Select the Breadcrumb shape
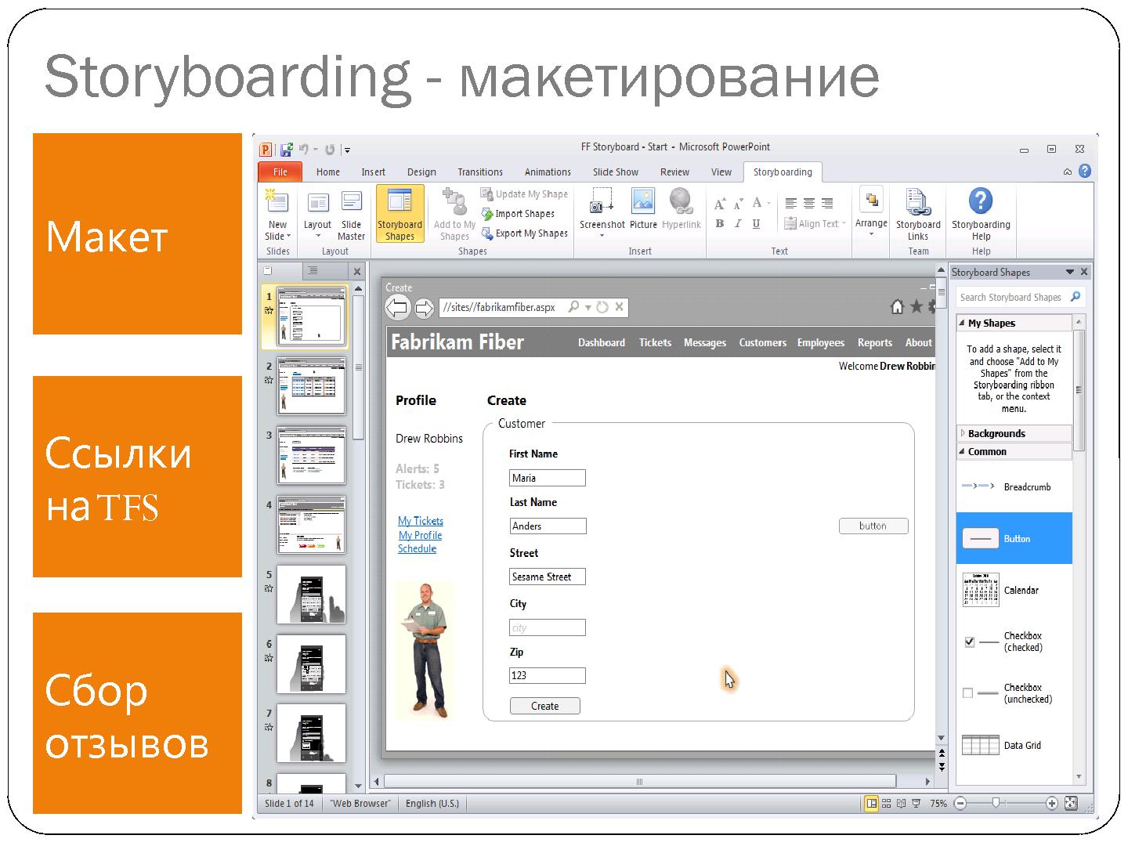This screenshot has height=846, width=1128. (1014, 487)
